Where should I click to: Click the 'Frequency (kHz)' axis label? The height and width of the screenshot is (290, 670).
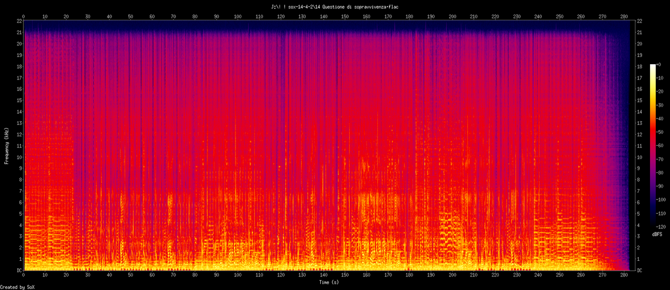(x=6, y=145)
